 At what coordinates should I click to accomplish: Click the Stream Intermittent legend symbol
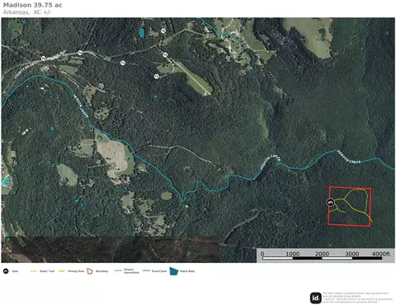[x=118, y=270]
